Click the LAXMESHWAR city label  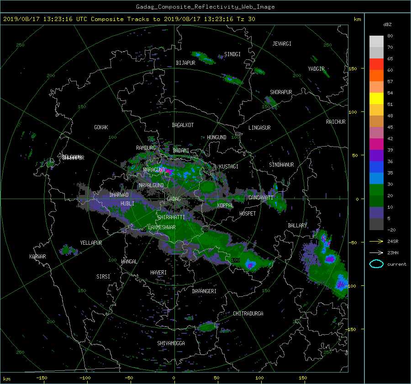click(x=162, y=227)
